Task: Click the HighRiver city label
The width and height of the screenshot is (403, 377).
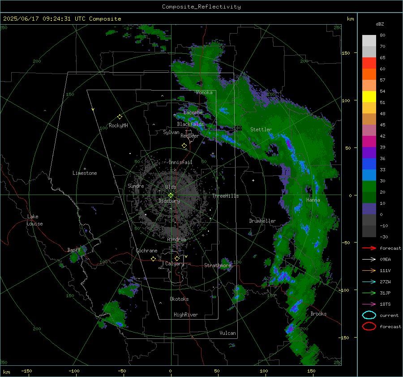Action: click(x=186, y=315)
